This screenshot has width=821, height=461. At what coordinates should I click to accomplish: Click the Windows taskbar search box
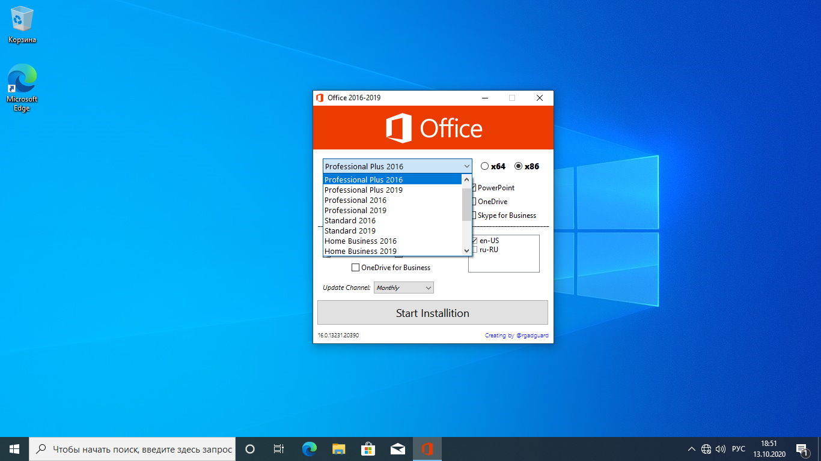click(133, 448)
